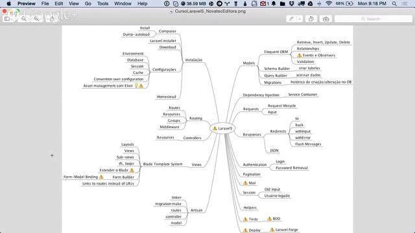Click the Highlight pen toolbar icon
This screenshot has width=415, height=233.
(292, 19)
